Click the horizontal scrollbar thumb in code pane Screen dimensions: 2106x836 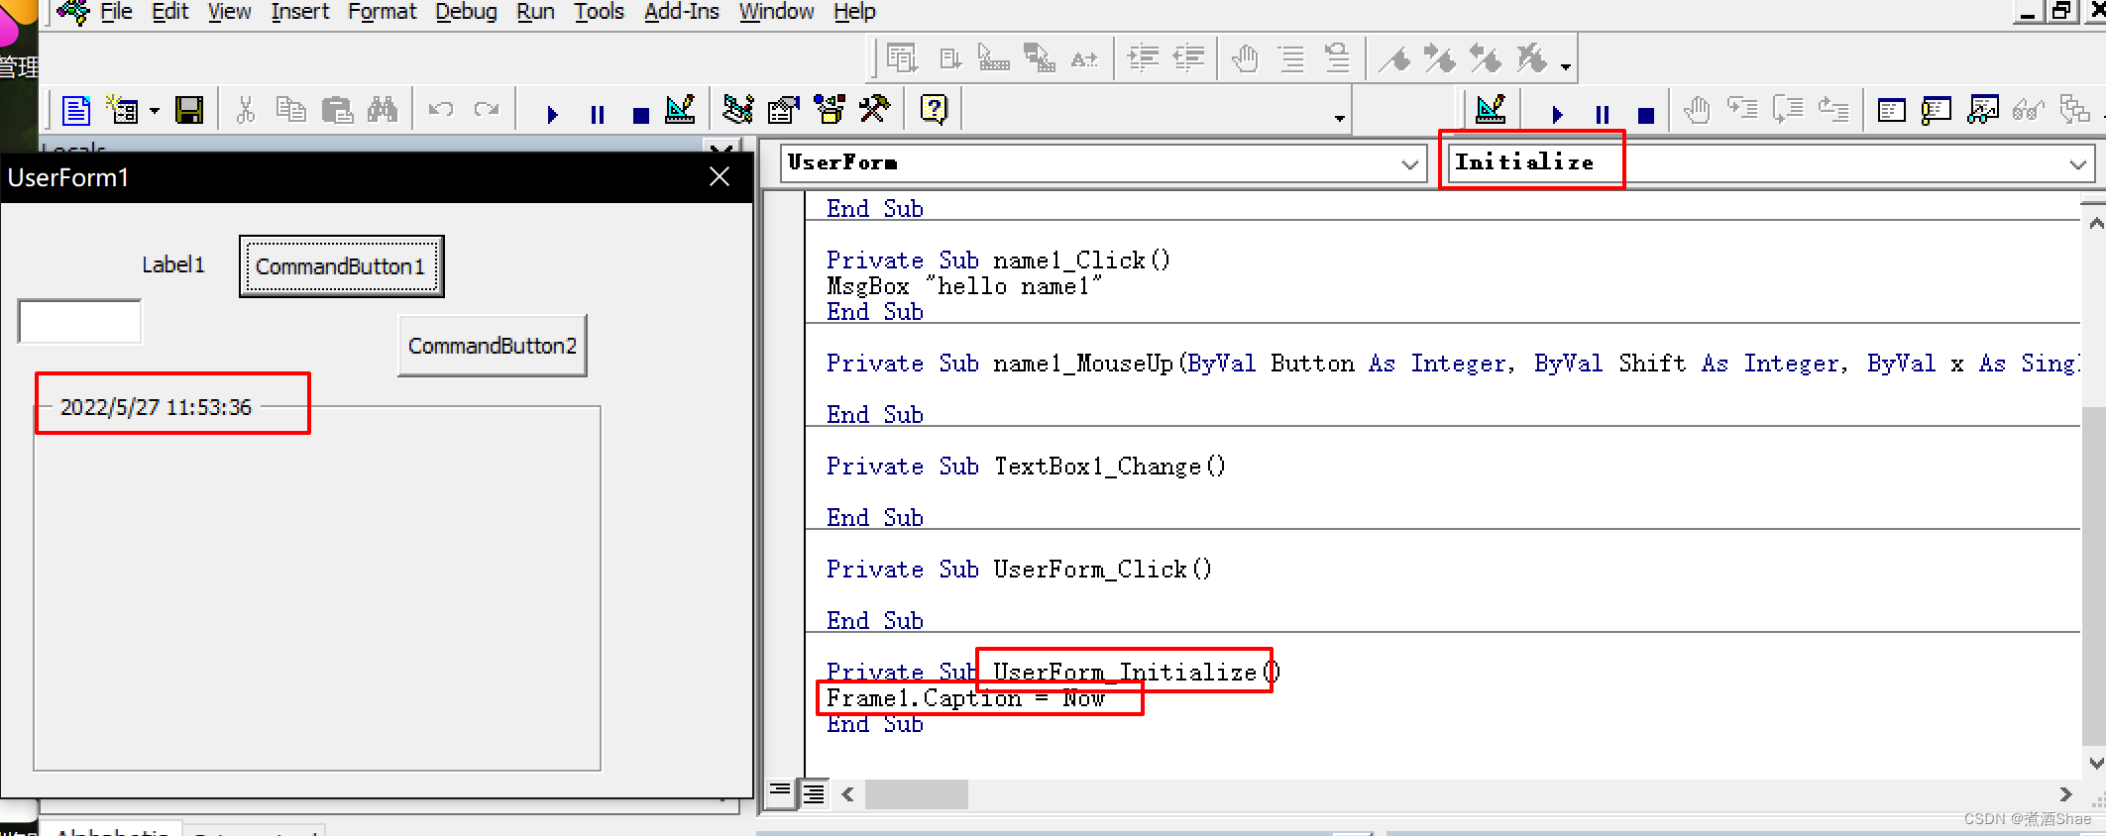point(917,794)
